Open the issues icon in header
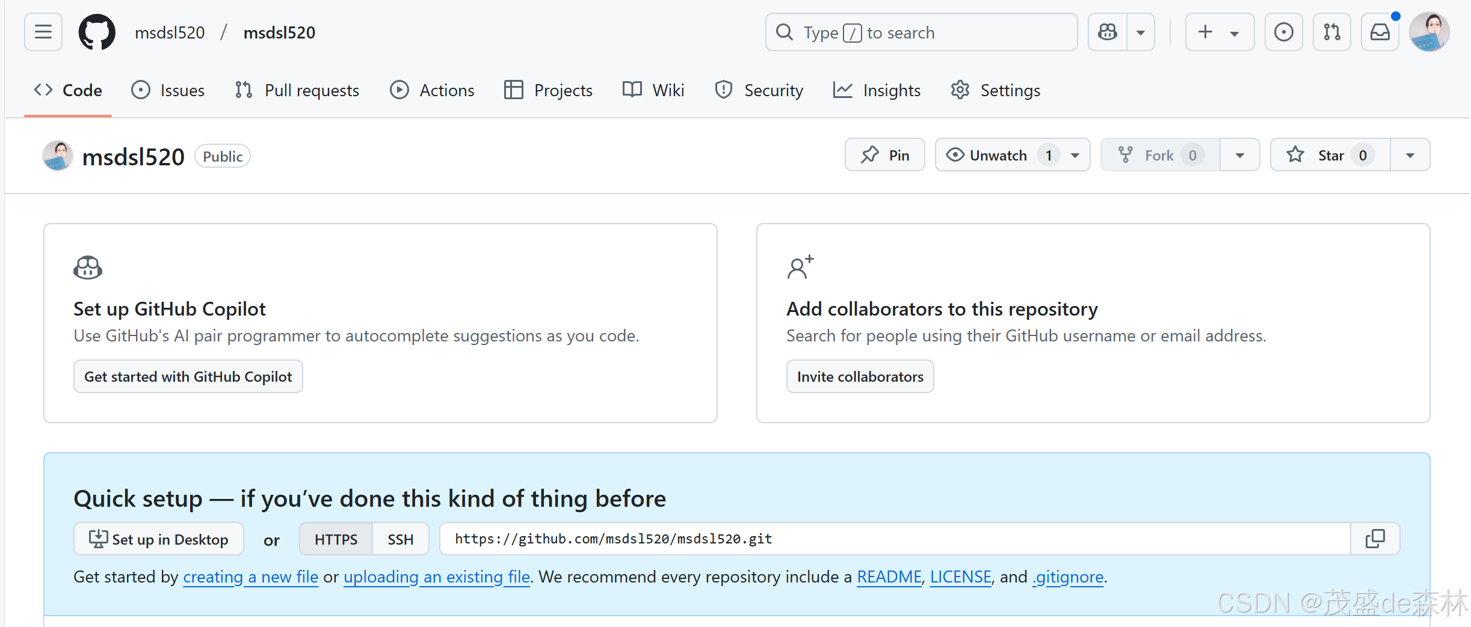Image resolution: width=1471 pixels, height=627 pixels. pyautogui.click(x=1284, y=32)
